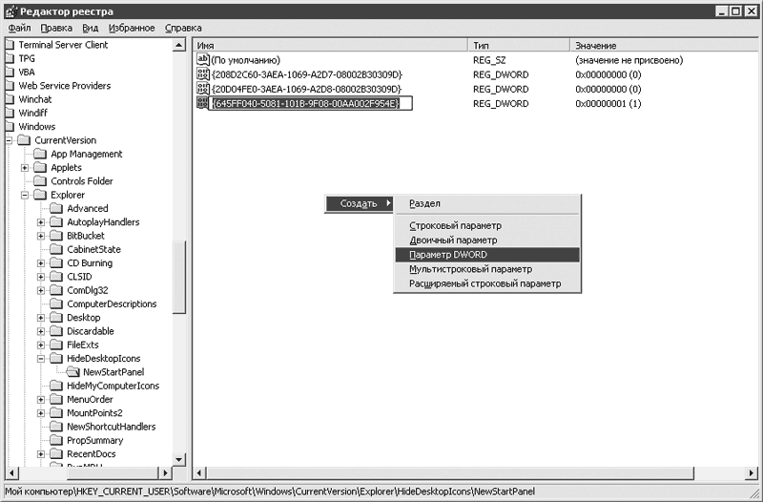Select Строковый параметр in the context menu

[455, 226]
